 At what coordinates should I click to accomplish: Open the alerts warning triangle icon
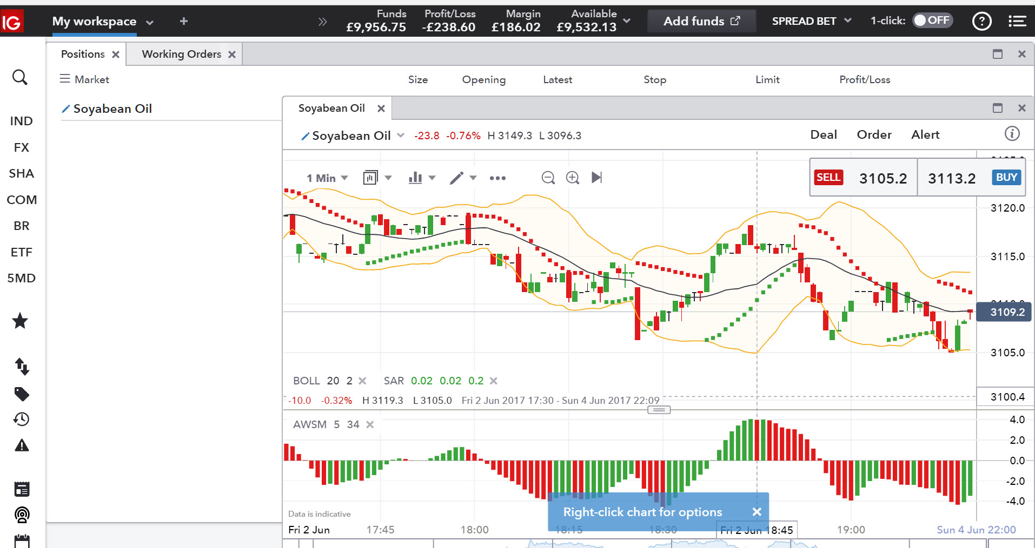[x=22, y=445]
